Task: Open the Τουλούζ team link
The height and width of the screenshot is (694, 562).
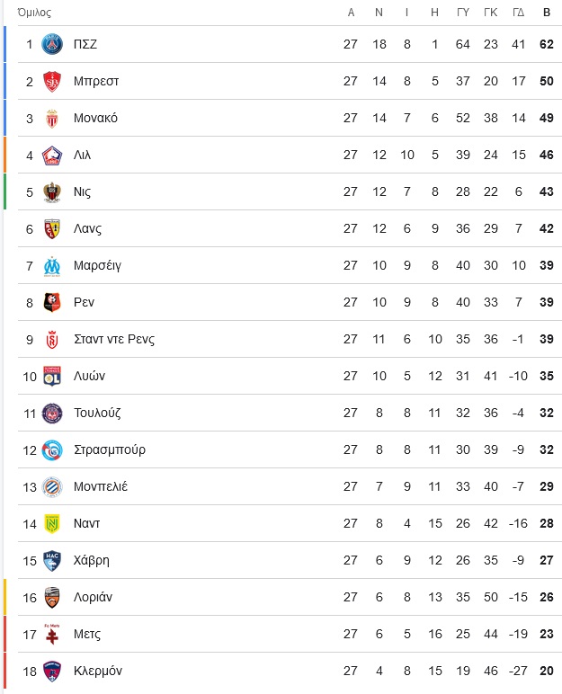Action: click(x=97, y=413)
